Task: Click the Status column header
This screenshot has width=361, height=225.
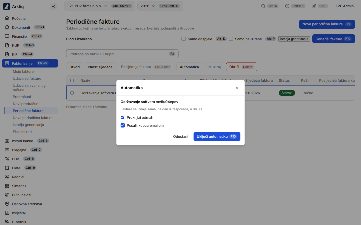Action: (284, 80)
